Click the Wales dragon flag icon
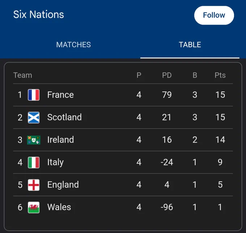 [x=34, y=207]
